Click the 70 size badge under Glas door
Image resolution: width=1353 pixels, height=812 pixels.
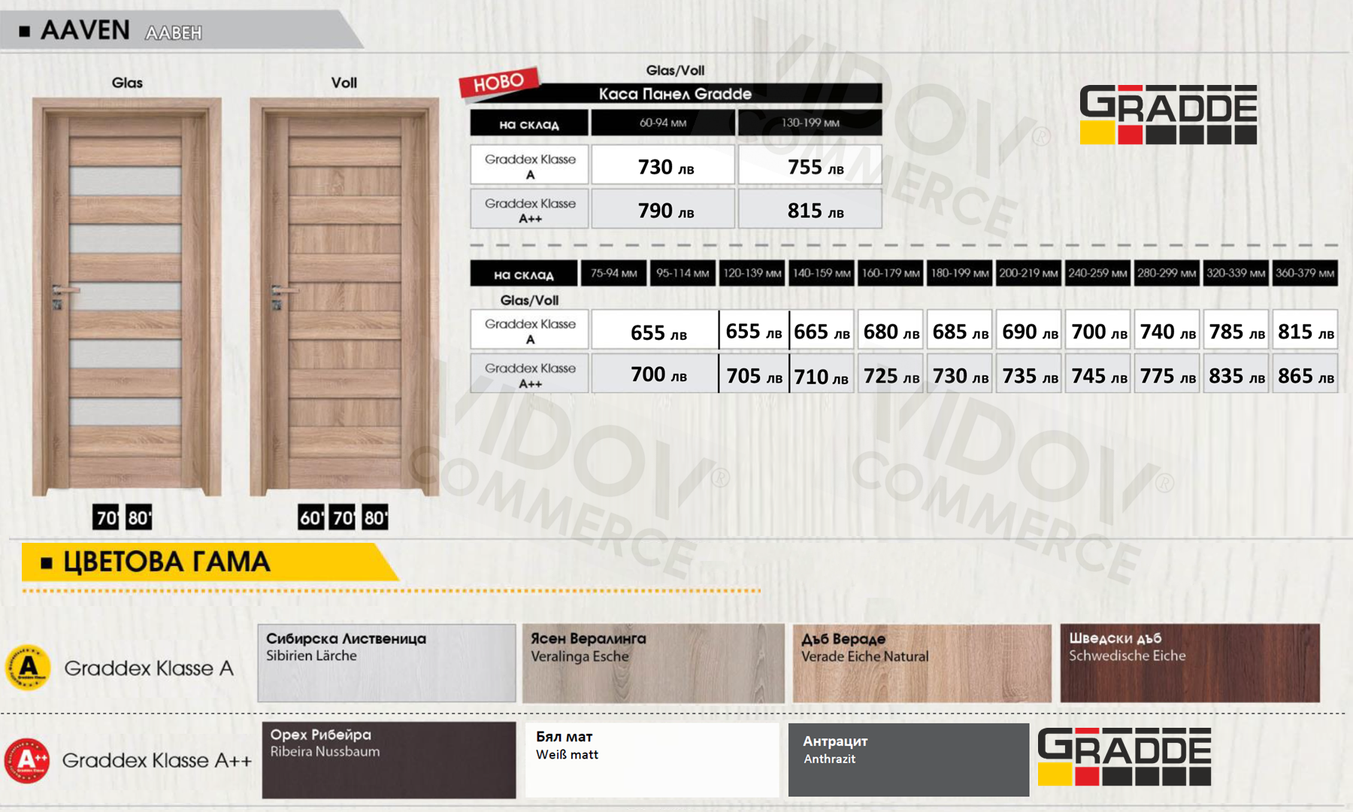click(x=106, y=517)
